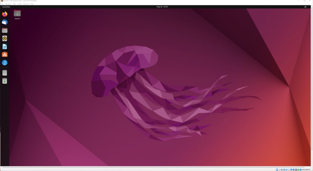
Task: Click the VirtualBox window title bar icon
Action: [2, 1]
